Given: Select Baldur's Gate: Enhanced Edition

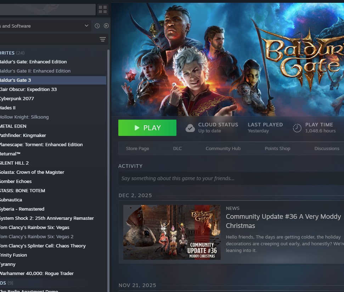Looking at the screenshot, I should pos(53,62).
